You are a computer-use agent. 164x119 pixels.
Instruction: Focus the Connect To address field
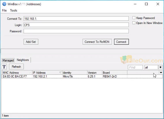(76, 19)
